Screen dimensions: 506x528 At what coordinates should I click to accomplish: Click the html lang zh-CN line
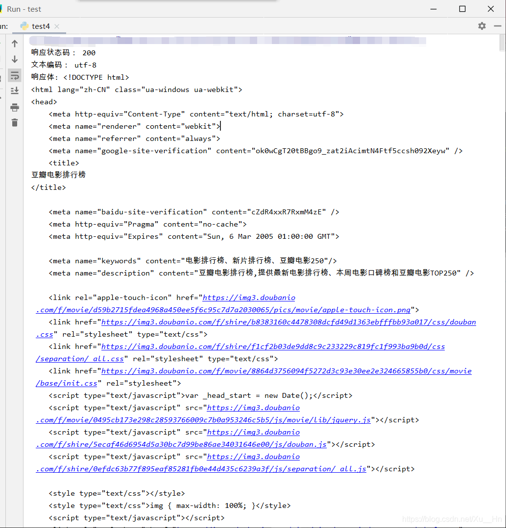tap(137, 90)
